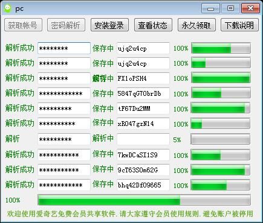
Task: Click the 解析 label in the 5% row
Action: point(12,139)
